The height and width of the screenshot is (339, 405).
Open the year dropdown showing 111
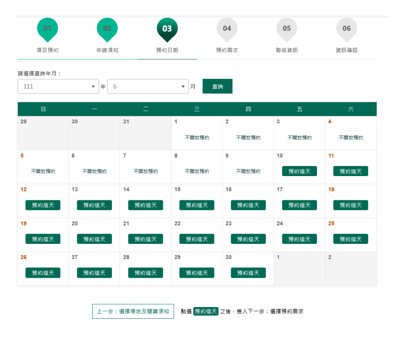pos(58,86)
